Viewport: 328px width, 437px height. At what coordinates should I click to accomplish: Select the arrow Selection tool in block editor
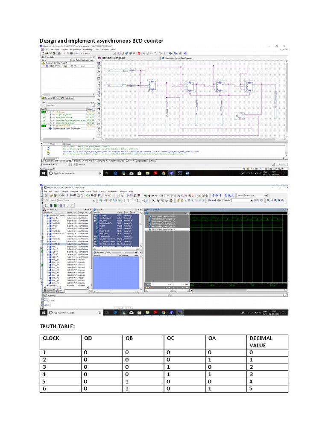click(99, 68)
